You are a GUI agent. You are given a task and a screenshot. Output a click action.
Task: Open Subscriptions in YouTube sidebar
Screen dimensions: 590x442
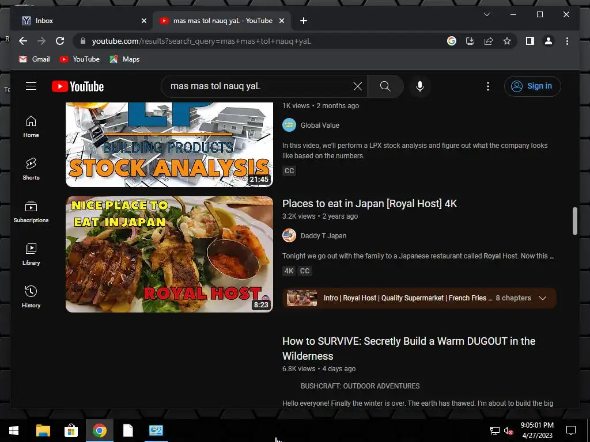tap(31, 212)
